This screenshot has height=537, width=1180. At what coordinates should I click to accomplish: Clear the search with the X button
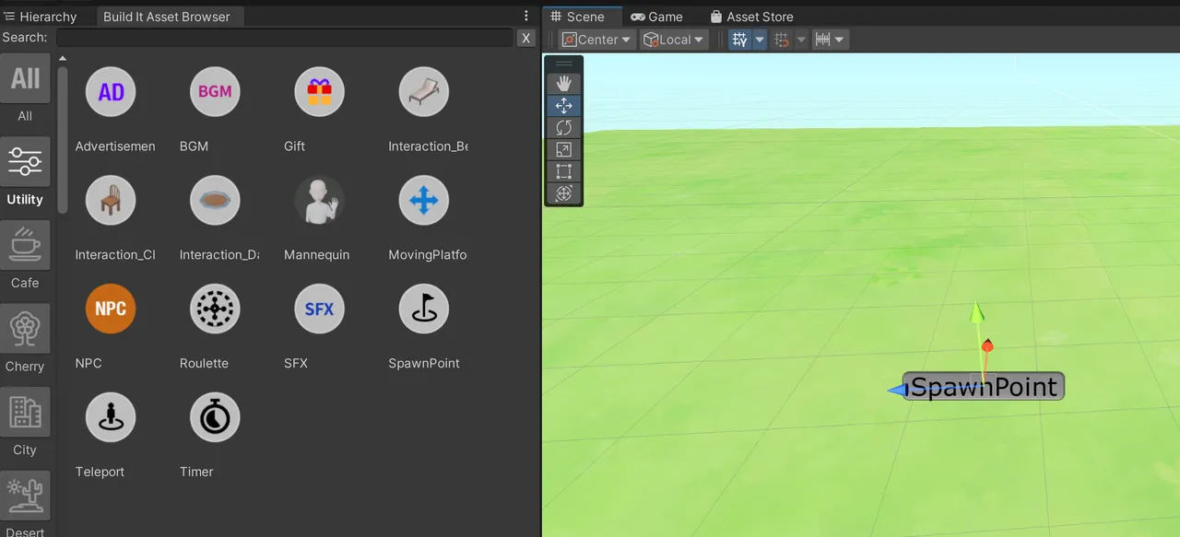pos(525,38)
